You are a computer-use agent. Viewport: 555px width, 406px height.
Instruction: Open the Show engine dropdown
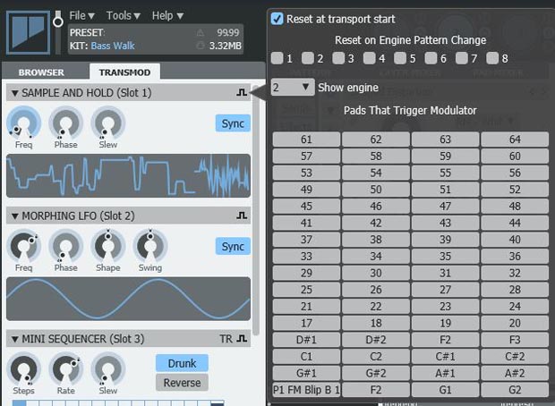292,88
